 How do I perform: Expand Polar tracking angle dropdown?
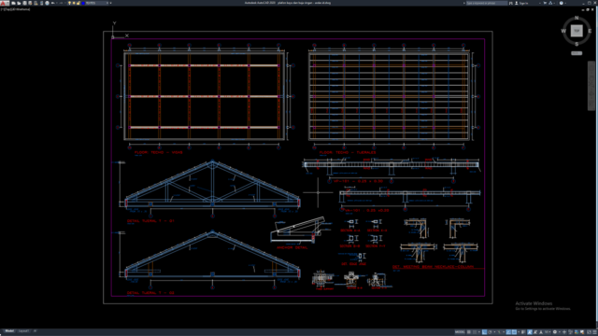(x=494, y=332)
